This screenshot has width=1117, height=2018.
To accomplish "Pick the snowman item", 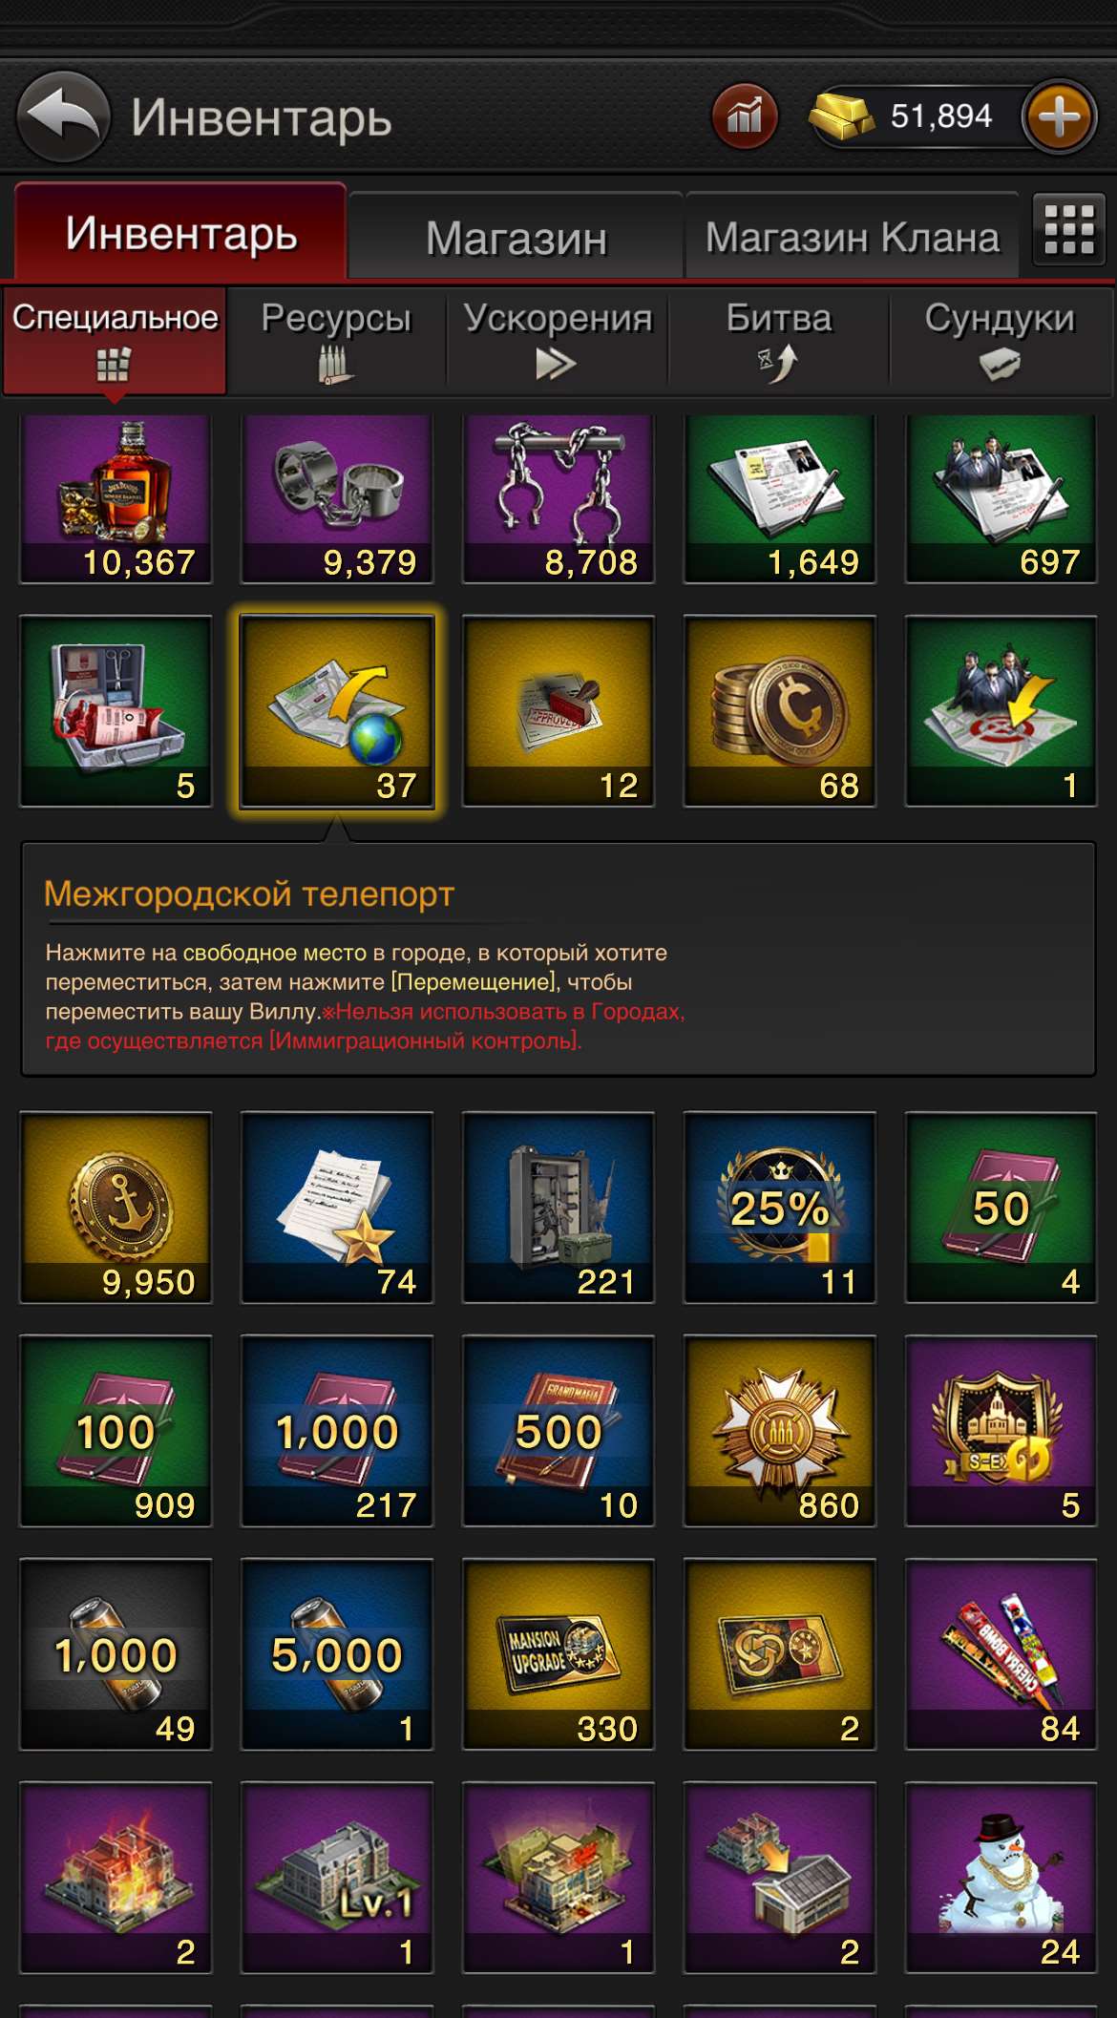I will pos(1001,1877).
